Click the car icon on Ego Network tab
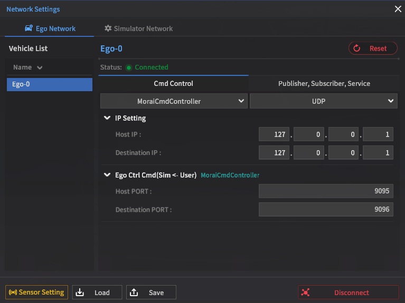This screenshot has width=405, height=303. 29,28
